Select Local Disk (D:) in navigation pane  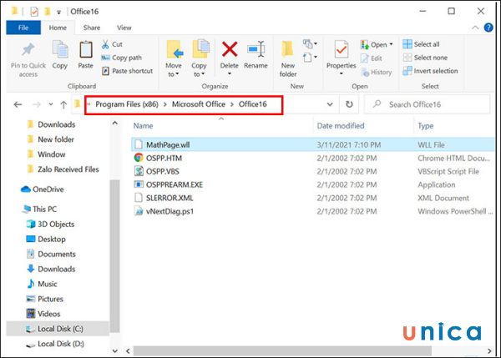(x=61, y=344)
